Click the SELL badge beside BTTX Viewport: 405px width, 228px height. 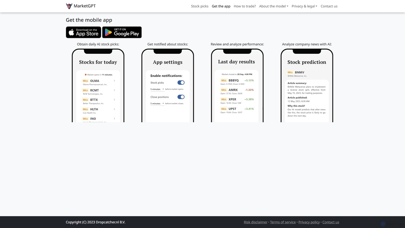point(85,100)
